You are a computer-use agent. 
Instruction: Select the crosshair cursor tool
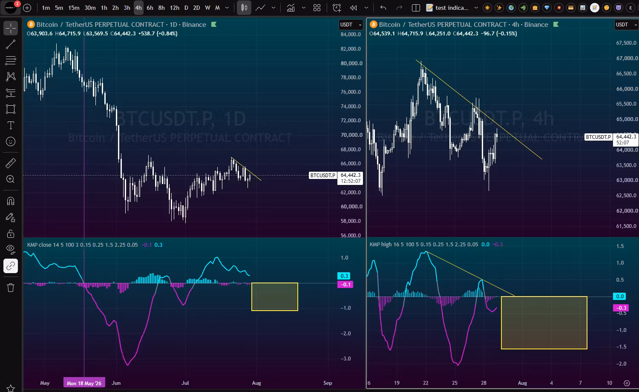tap(11, 28)
